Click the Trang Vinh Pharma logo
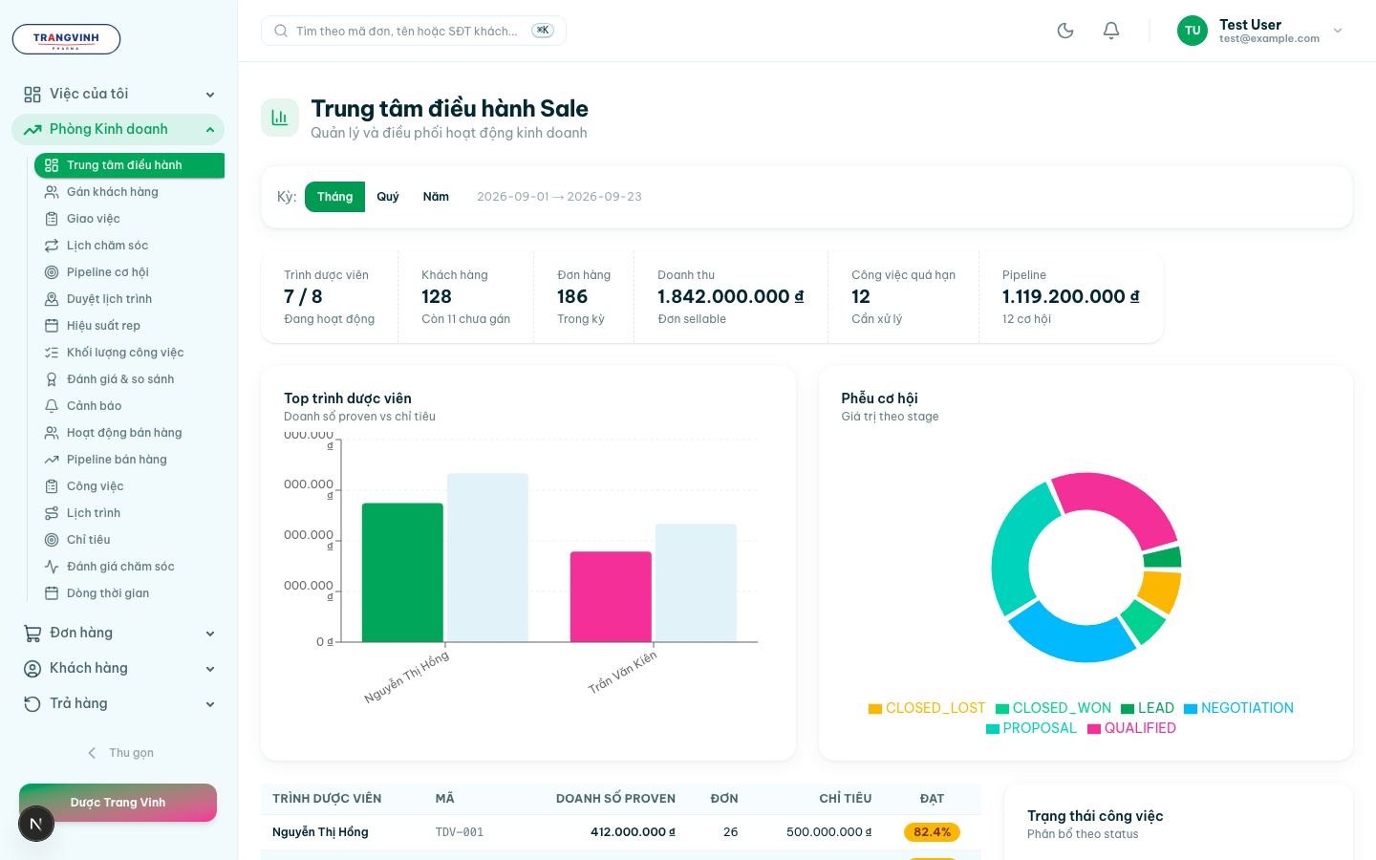Image resolution: width=1376 pixels, height=860 pixels. pos(66,39)
